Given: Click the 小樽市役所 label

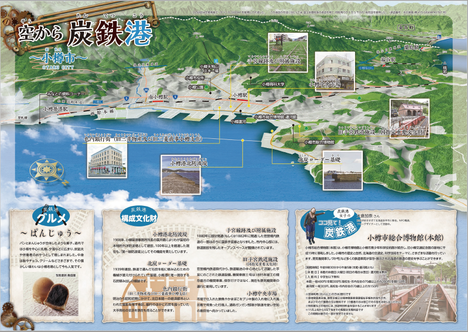Looking at the screenshot, I should 194,78.
